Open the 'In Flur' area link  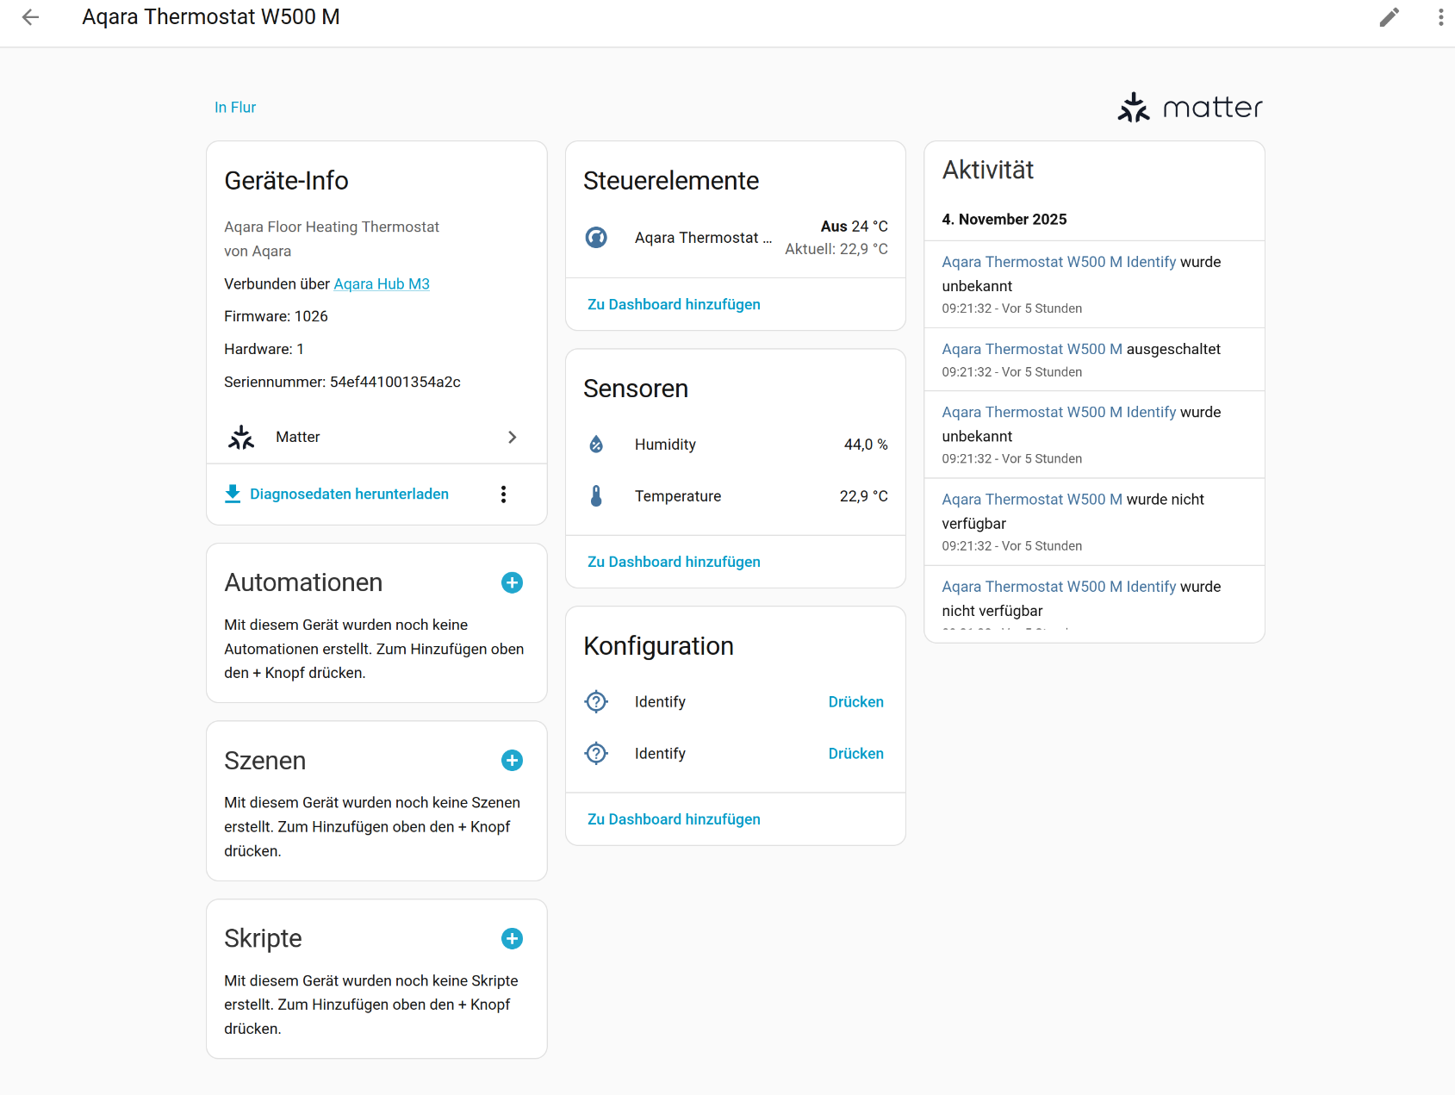click(235, 108)
